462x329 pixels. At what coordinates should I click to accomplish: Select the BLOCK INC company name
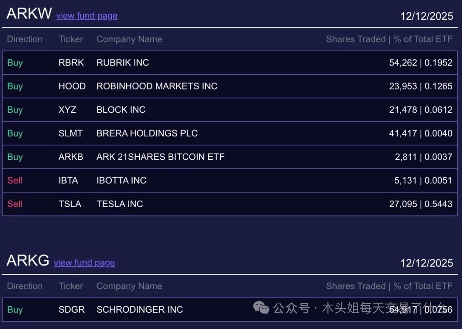pos(121,110)
